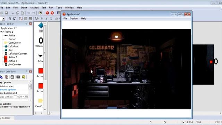Pin the Properties - Left door panel

[x=27, y=72]
